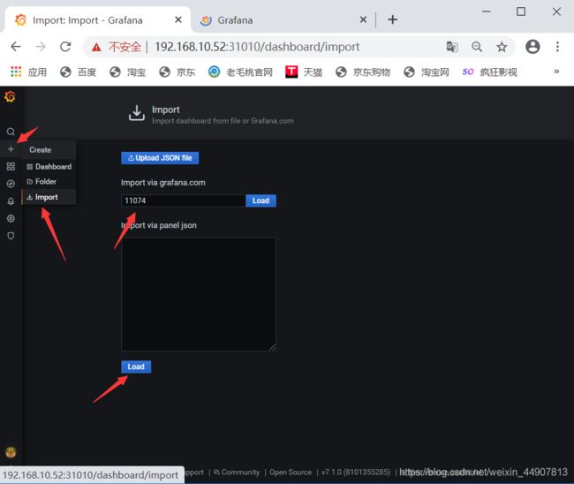Open the Server Admin shield icon
This screenshot has width=574, height=484.
tap(11, 236)
